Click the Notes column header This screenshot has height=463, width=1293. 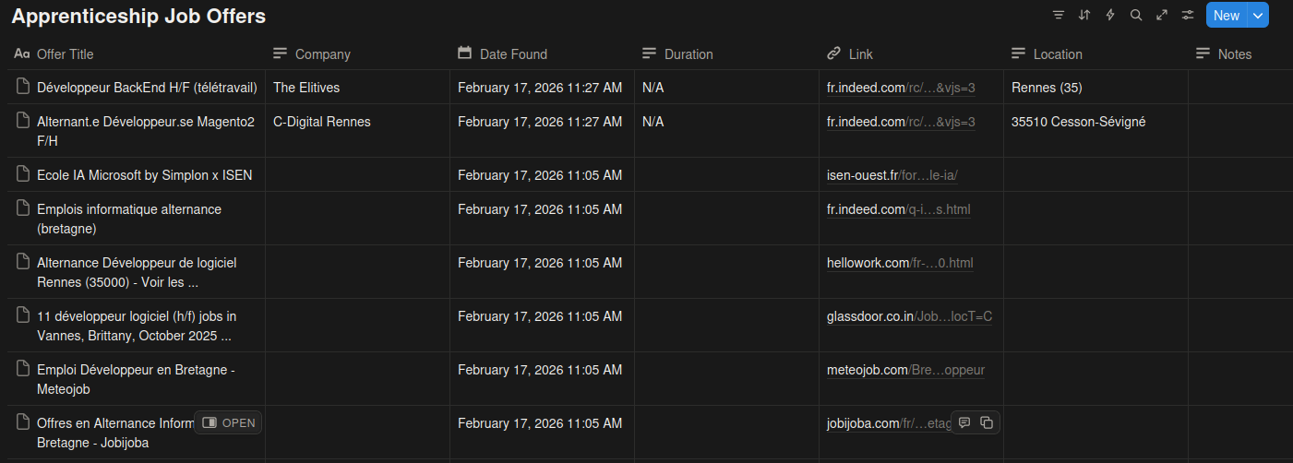[1234, 54]
